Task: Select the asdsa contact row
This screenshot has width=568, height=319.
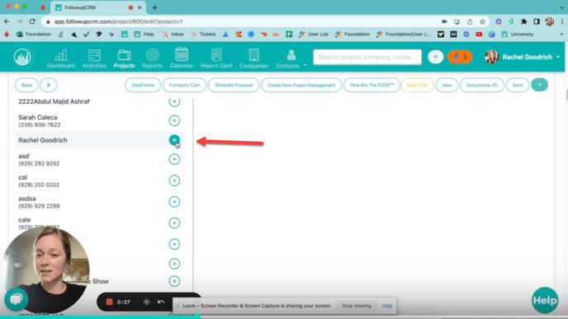Action: click(99, 202)
